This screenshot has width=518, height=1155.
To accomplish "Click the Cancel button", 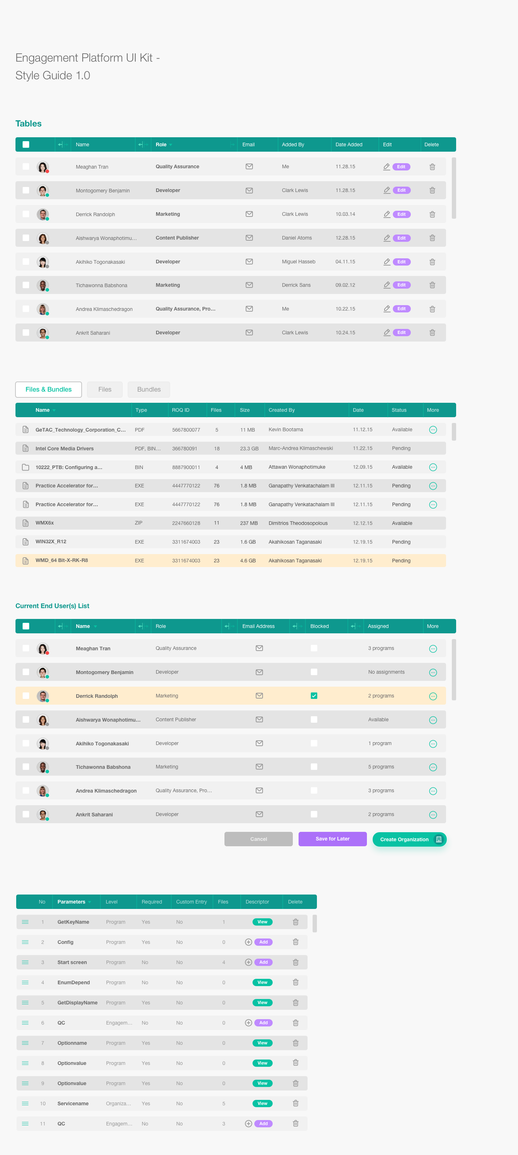I will tap(258, 839).
